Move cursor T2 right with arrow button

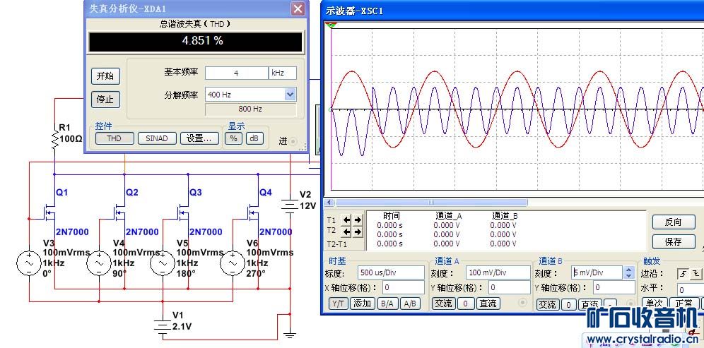[x=358, y=231]
